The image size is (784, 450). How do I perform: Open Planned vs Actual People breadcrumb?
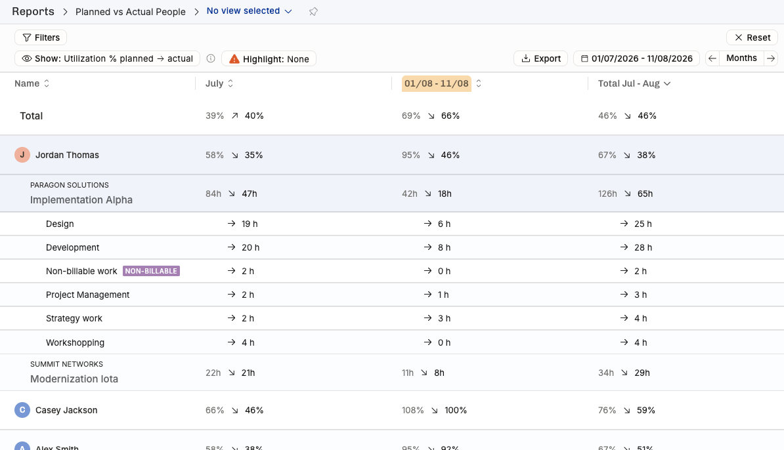click(x=131, y=12)
